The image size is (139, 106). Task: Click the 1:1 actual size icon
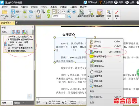[x=54, y=12]
